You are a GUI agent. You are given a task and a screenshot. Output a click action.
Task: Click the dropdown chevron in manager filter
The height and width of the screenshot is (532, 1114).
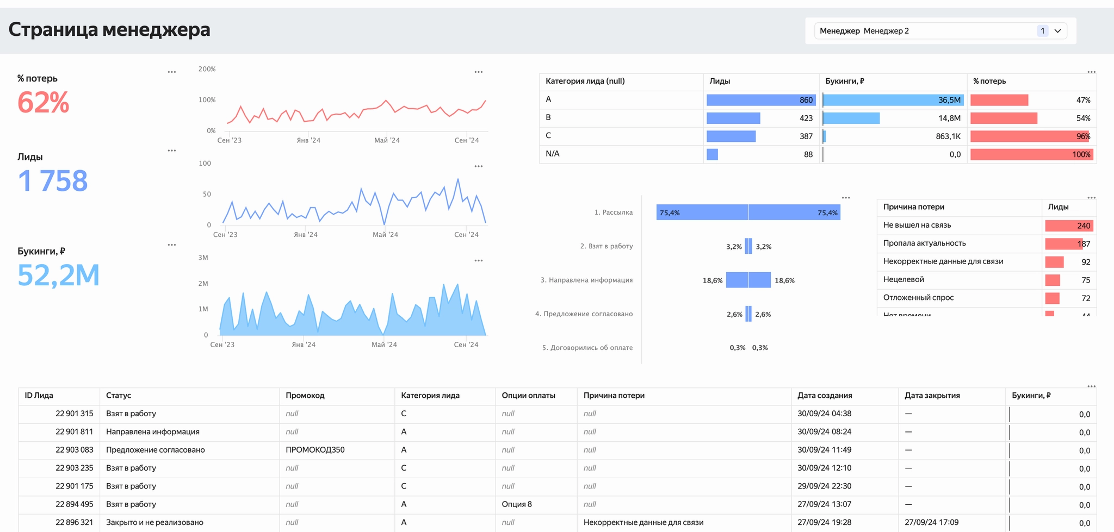tap(1057, 31)
